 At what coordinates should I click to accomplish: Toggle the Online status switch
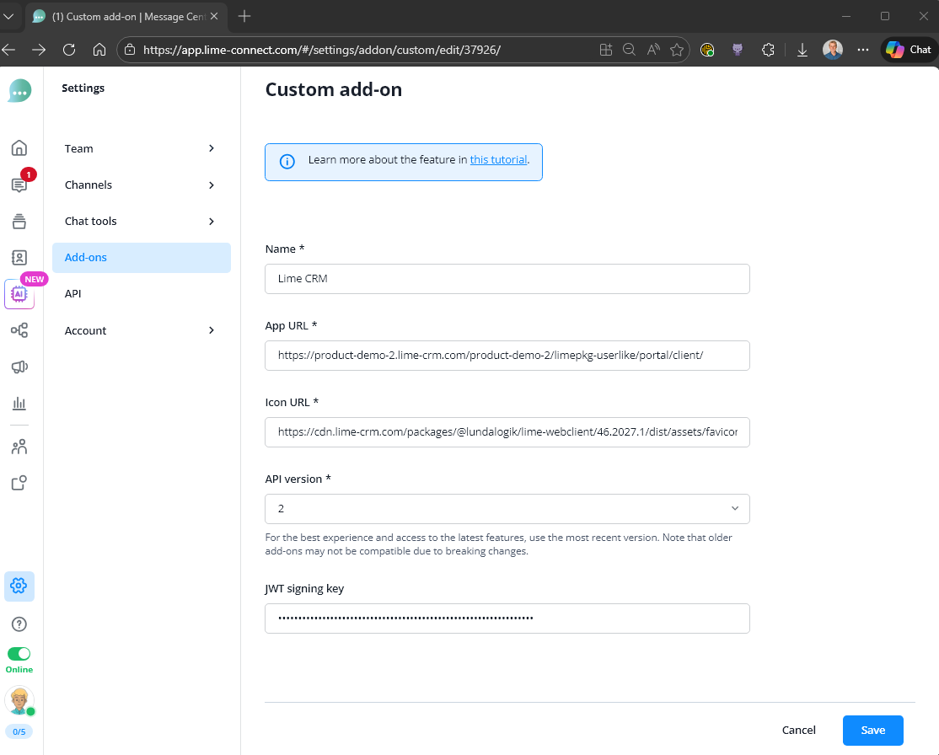(19, 653)
